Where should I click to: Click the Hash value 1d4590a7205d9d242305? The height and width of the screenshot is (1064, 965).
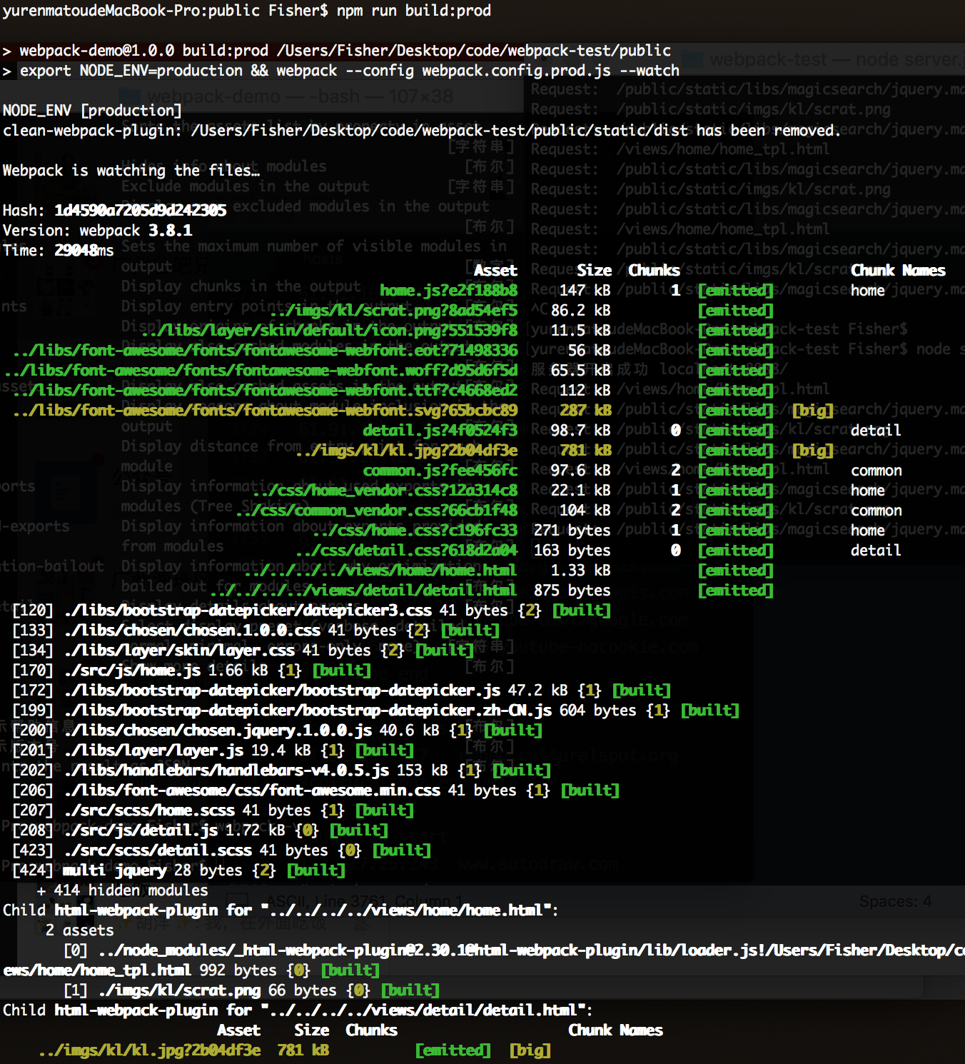pyautogui.click(x=141, y=211)
